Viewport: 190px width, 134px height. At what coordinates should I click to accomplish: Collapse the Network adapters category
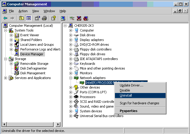tap(71, 78)
